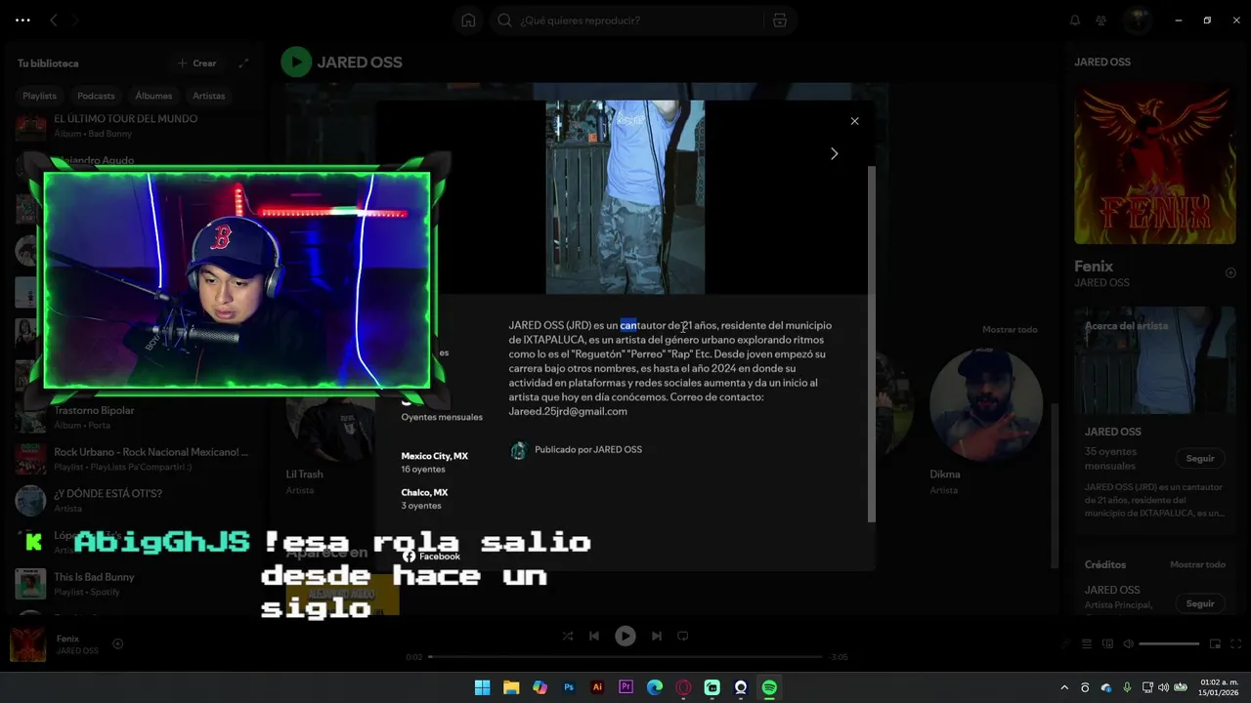
Task: Open Opera browser from taskbar
Action: 684,688
